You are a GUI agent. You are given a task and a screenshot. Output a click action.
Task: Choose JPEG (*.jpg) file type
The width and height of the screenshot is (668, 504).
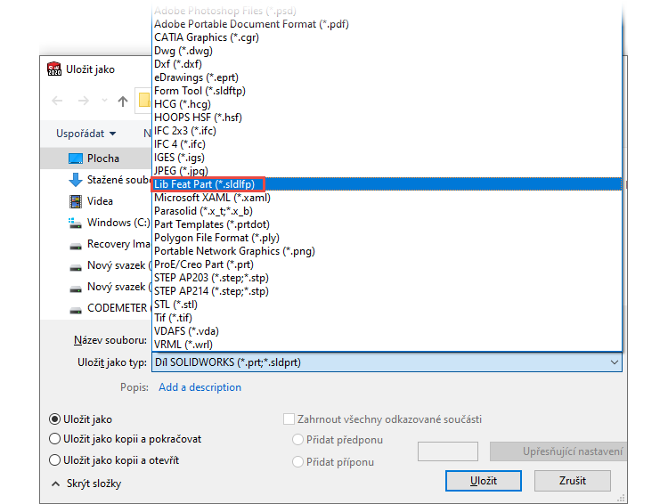(387, 171)
